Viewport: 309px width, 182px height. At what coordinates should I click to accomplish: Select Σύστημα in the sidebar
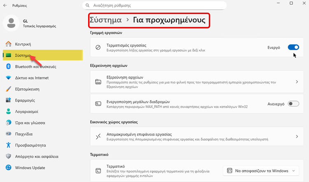[43, 55]
